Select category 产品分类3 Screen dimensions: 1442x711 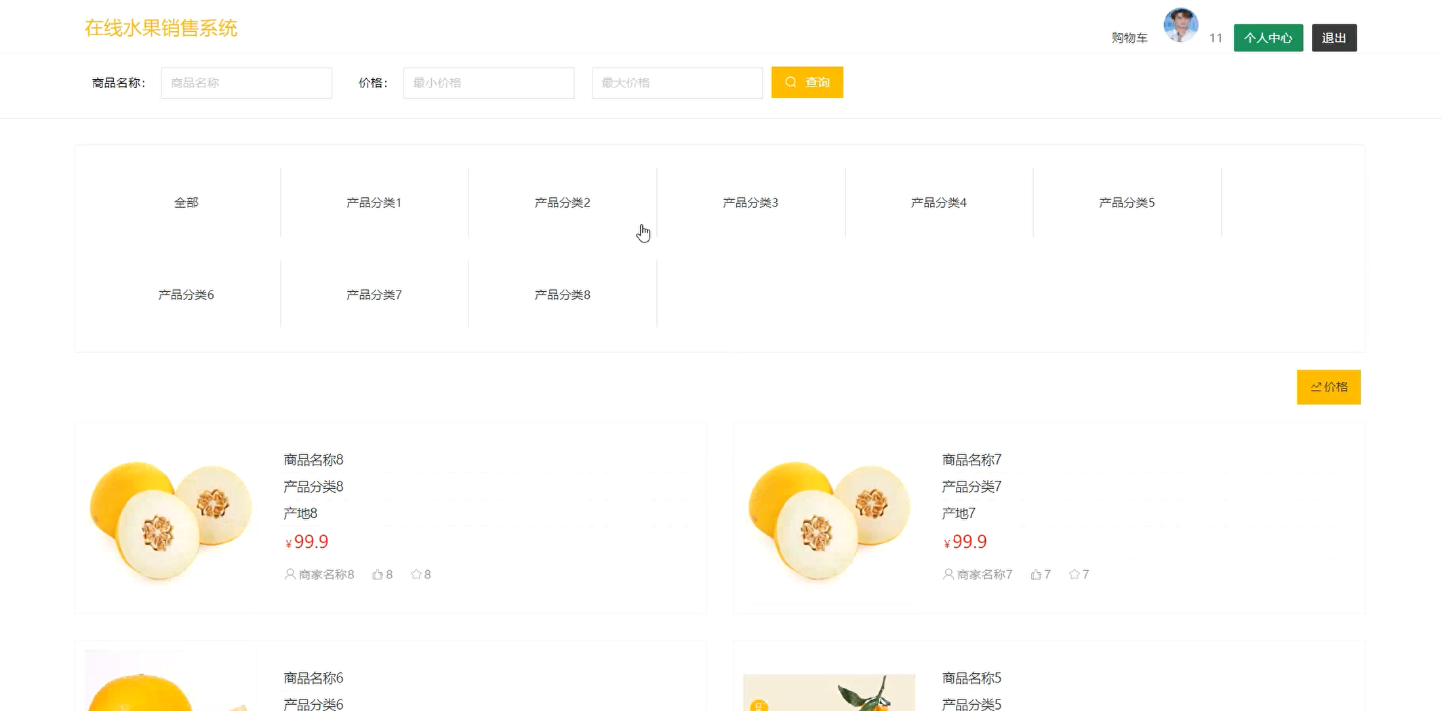click(x=750, y=202)
